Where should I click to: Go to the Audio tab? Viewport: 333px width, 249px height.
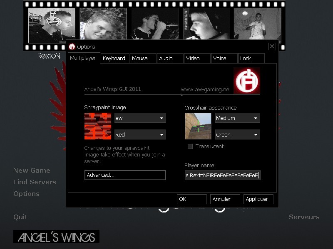coord(166,59)
